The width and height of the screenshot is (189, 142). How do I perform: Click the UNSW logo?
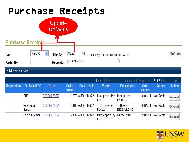(x=171, y=135)
